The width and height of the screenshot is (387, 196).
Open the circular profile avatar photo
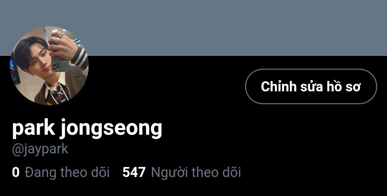coord(49,66)
